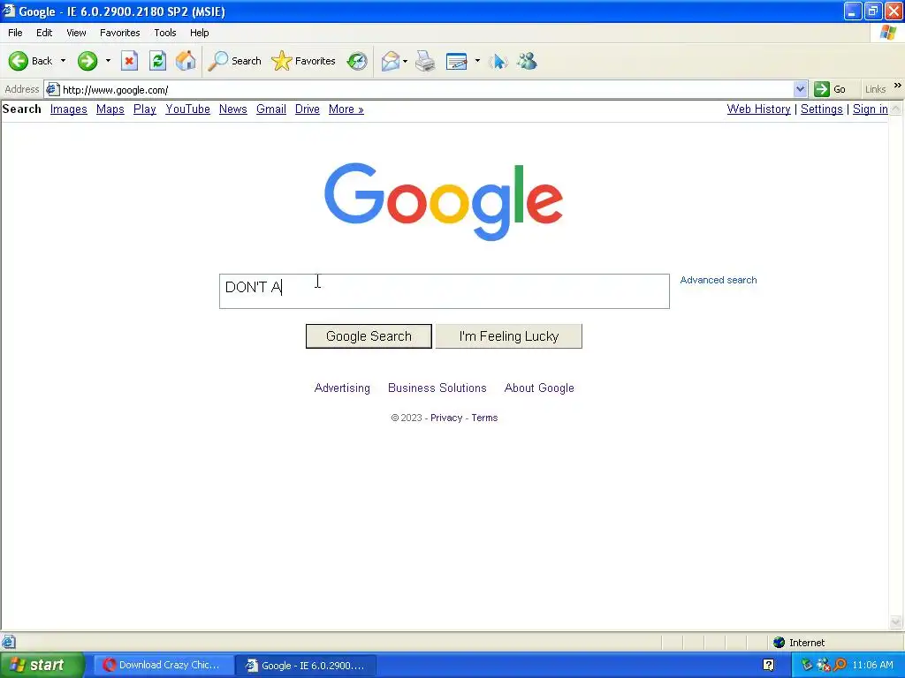Open the Edit menu
This screenshot has height=678, width=905.
pyautogui.click(x=44, y=33)
